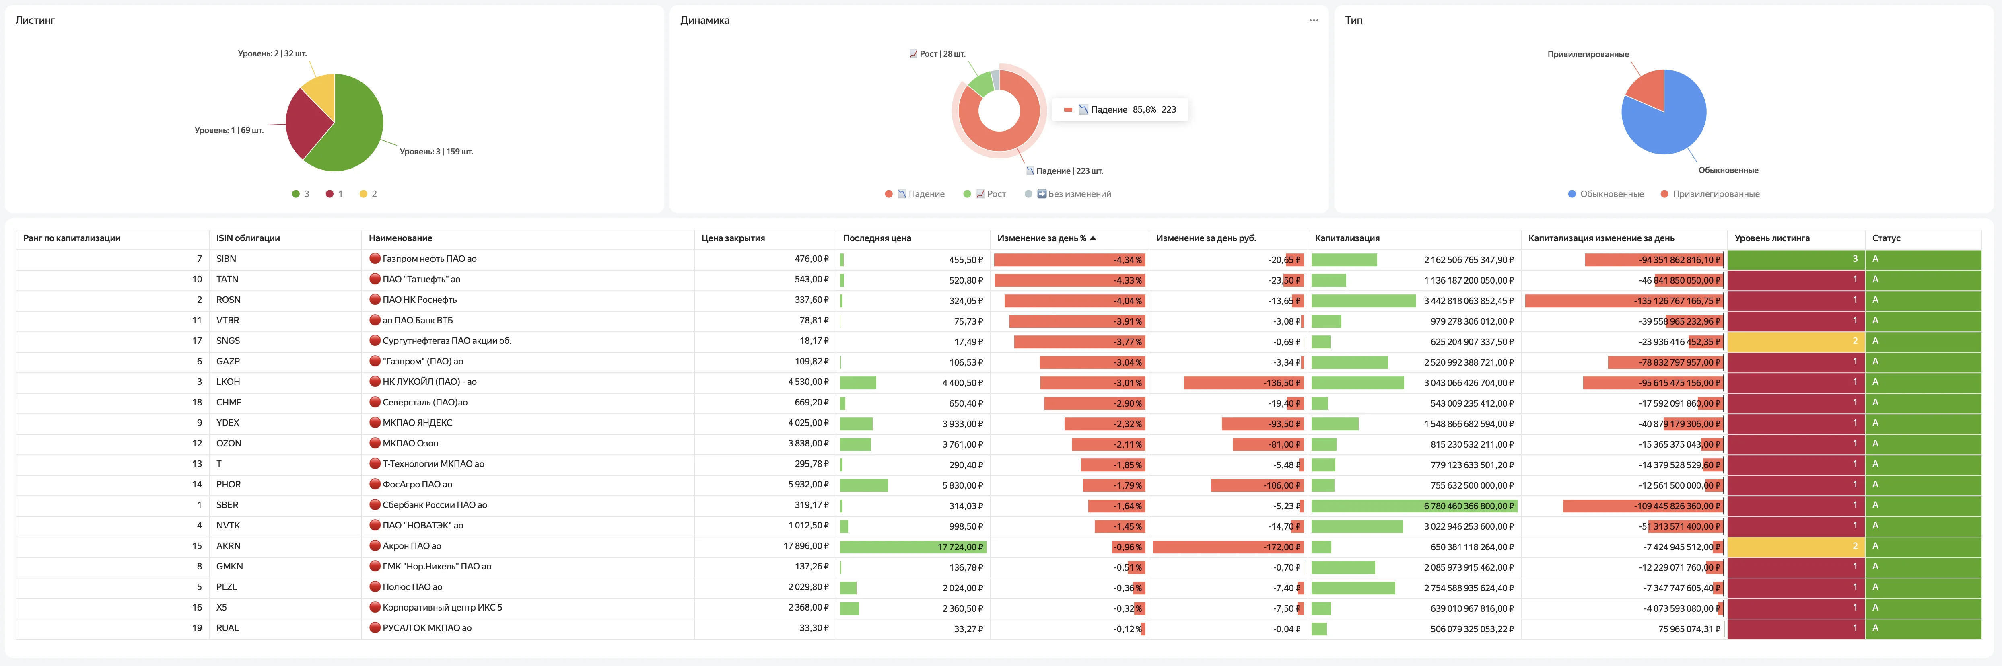Click the red icon beside МКПАО ЯНДЕКС
The width and height of the screenshot is (2002, 666).
click(375, 423)
